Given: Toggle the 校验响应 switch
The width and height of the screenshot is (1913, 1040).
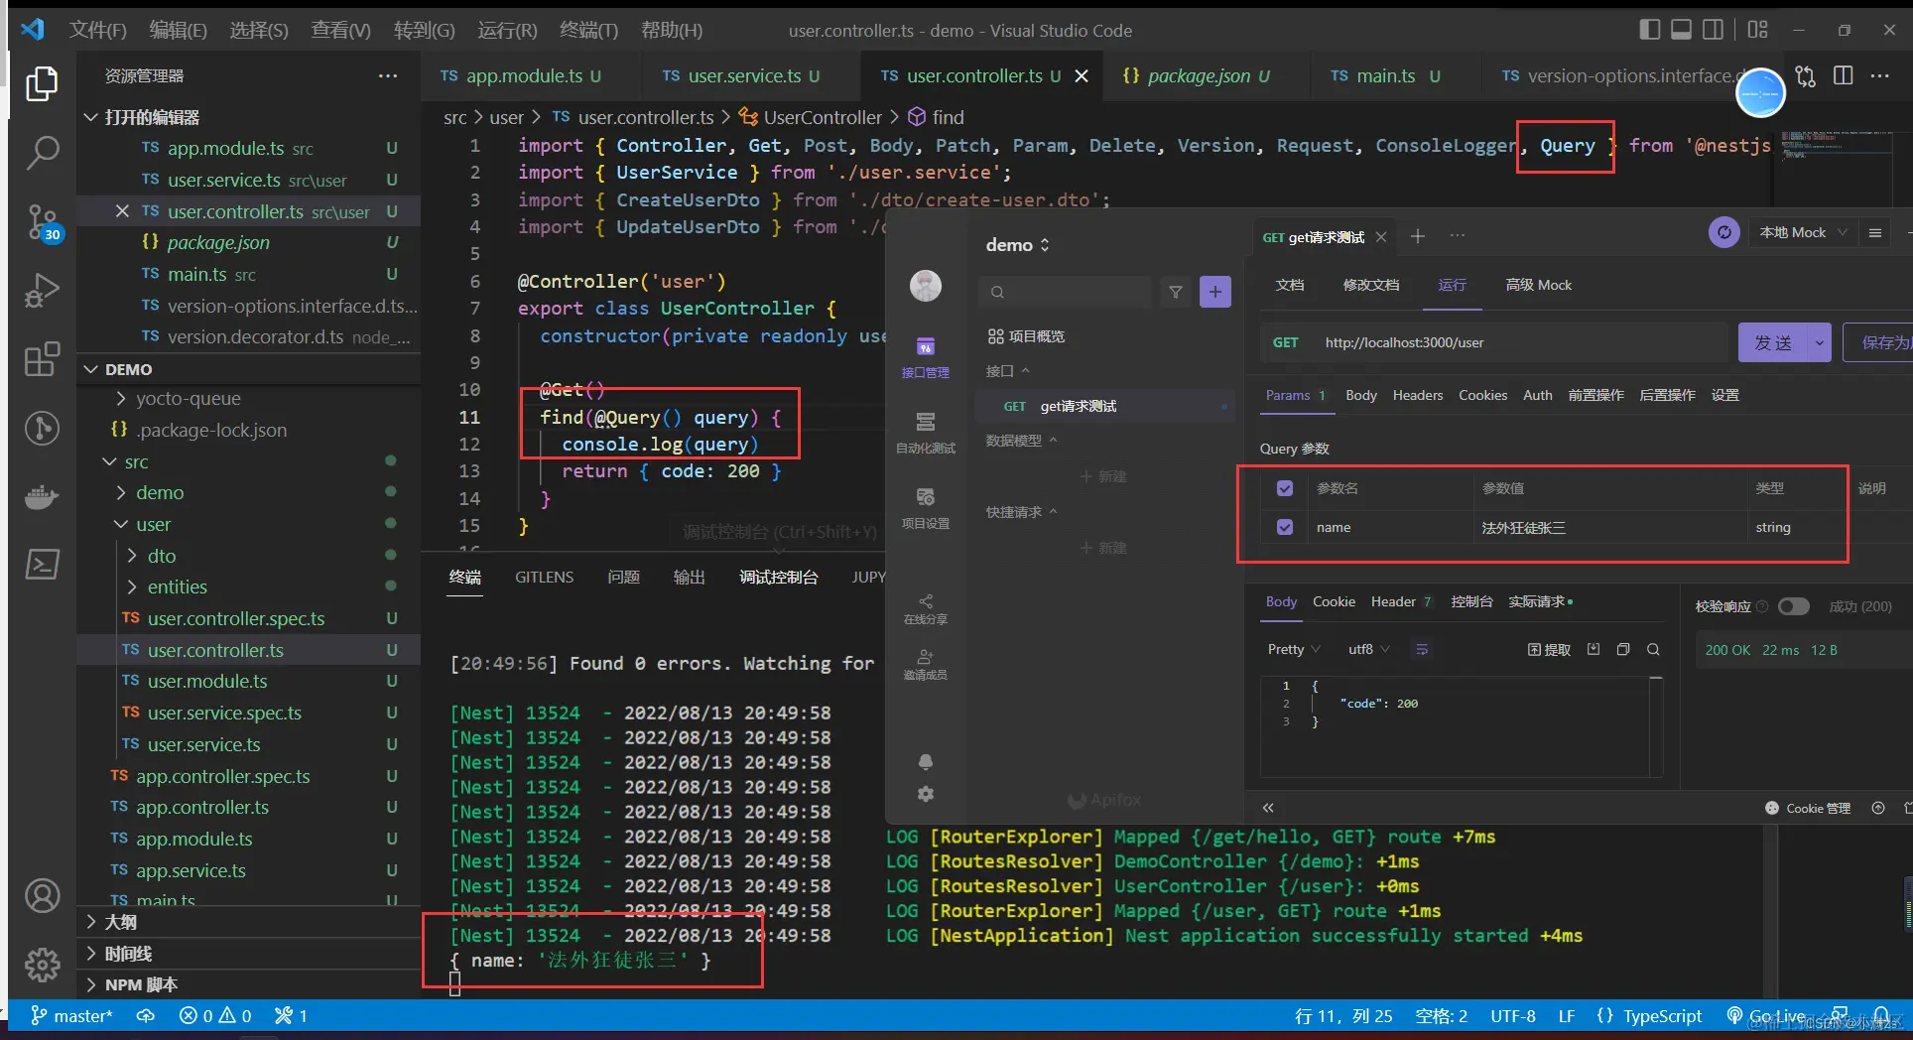Looking at the screenshot, I should tap(1793, 606).
